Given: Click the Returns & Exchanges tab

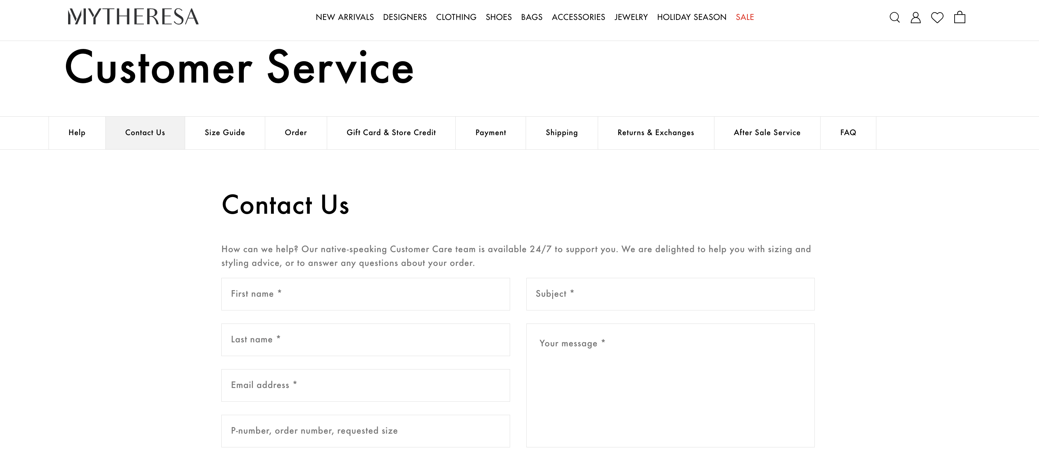Looking at the screenshot, I should coord(655,132).
